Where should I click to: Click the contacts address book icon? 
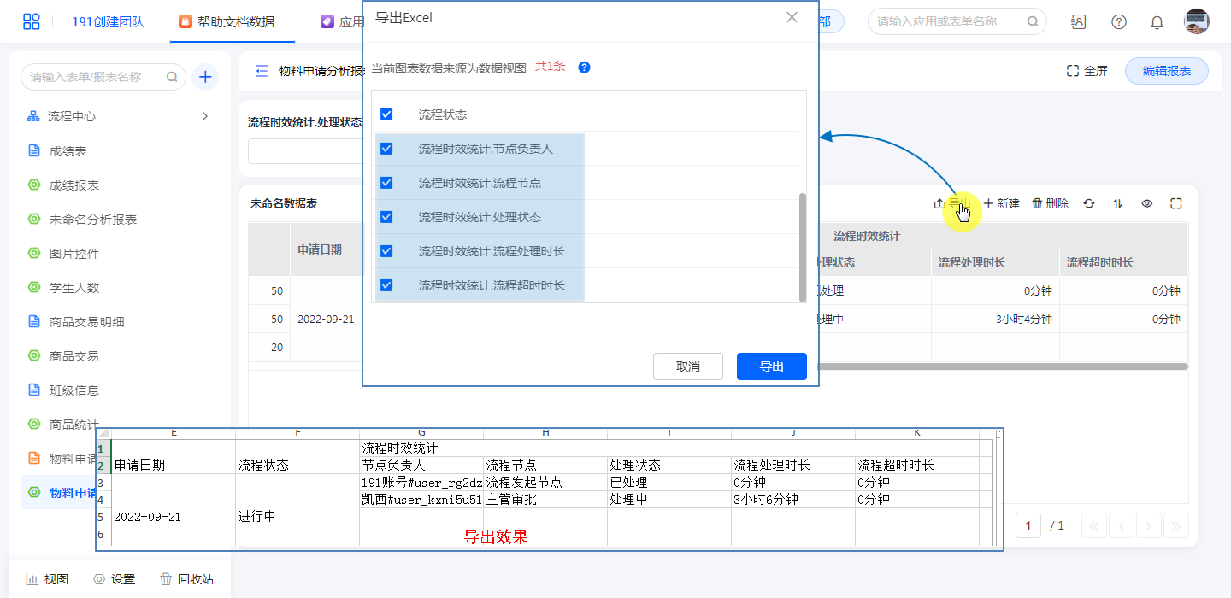pyautogui.click(x=1079, y=22)
